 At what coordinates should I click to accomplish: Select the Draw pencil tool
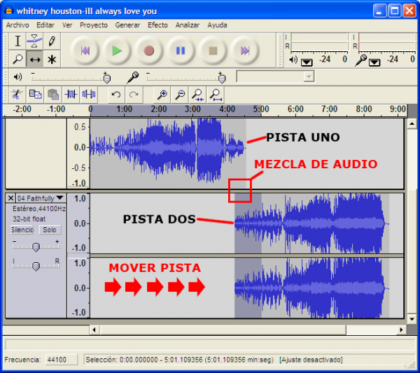pyautogui.click(x=52, y=41)
